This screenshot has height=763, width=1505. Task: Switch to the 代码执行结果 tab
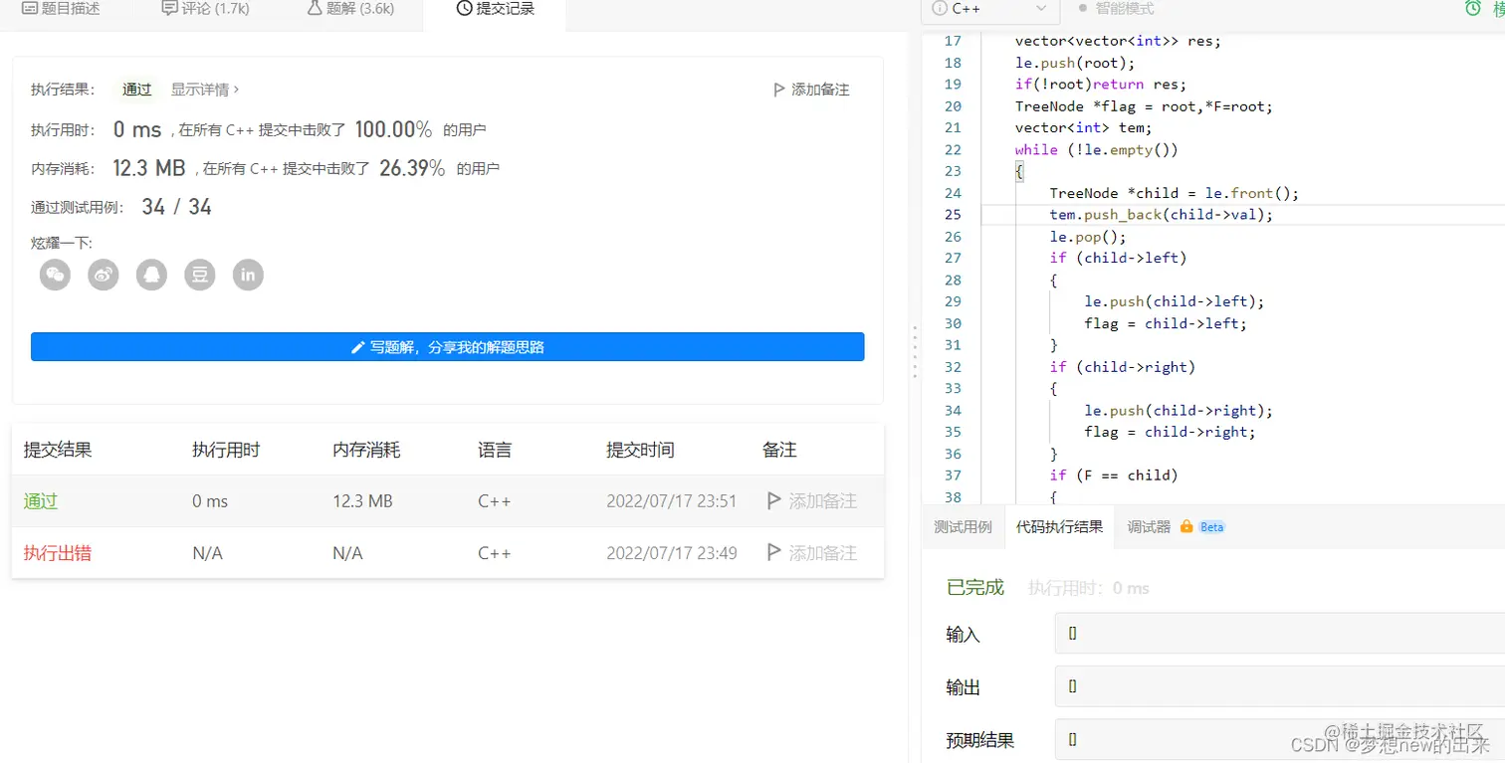click(1059, 527)
